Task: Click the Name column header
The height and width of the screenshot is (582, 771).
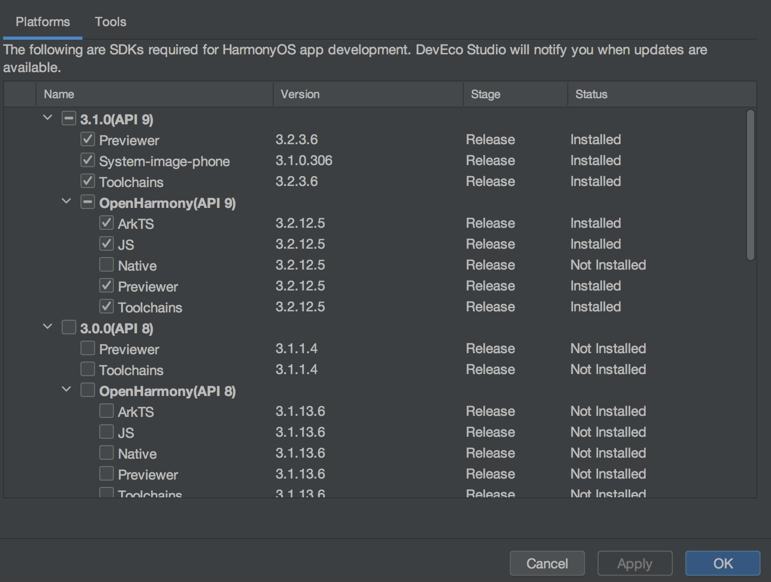Action: pos(155,94)
